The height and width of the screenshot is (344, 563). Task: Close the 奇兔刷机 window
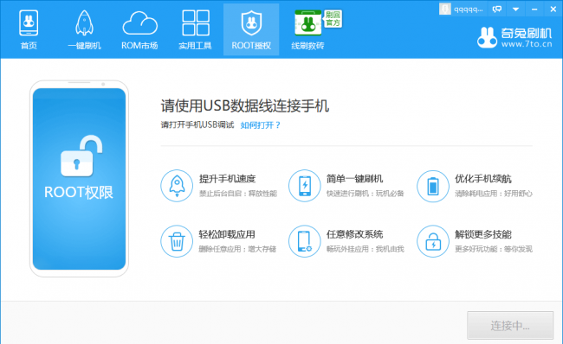pyautogui.click(x=553, y=10)
